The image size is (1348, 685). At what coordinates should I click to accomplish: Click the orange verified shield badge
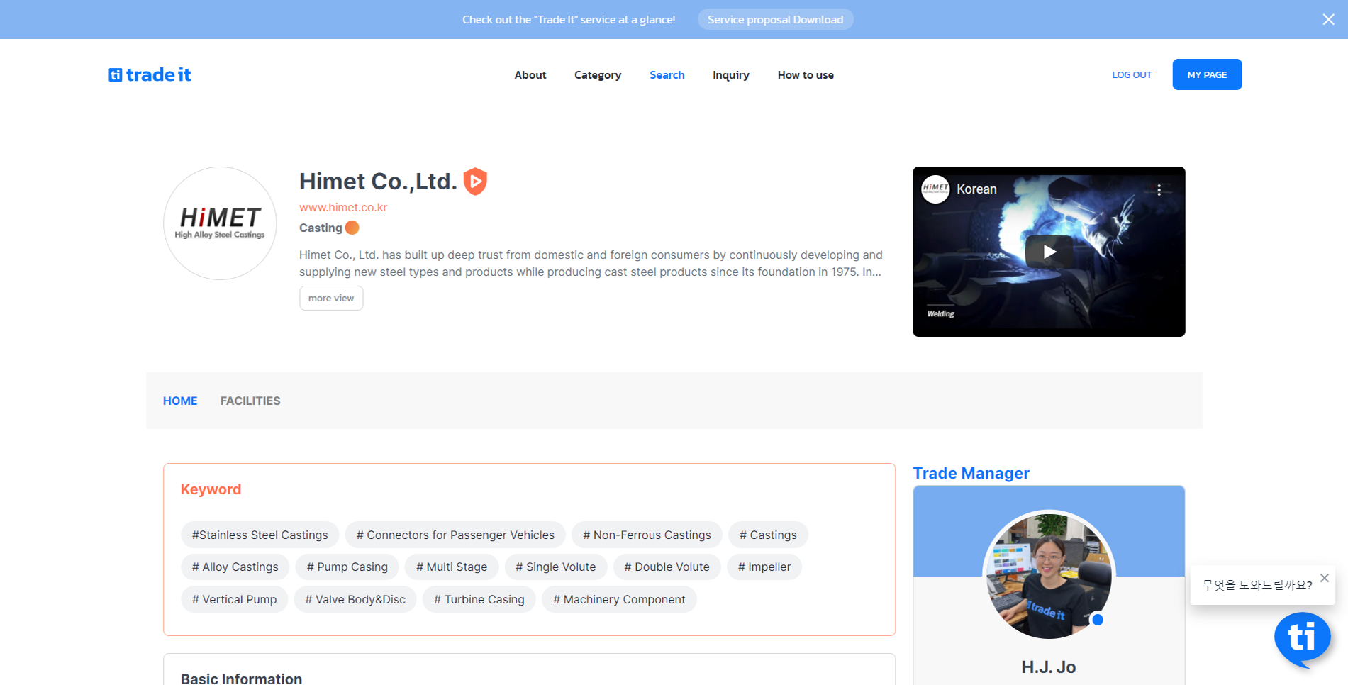tap(475, 182)
